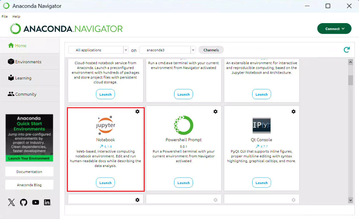Open the YouTube social icon
The height and width of the screenshot is (219, 359).
pyautogui.click(x=35, y=202)
